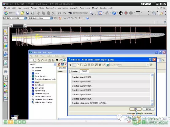The height and width of the screenshot is (127, 170).
Task: Open the No Selection Filter dropdown
Action: (x=25, y=18)
